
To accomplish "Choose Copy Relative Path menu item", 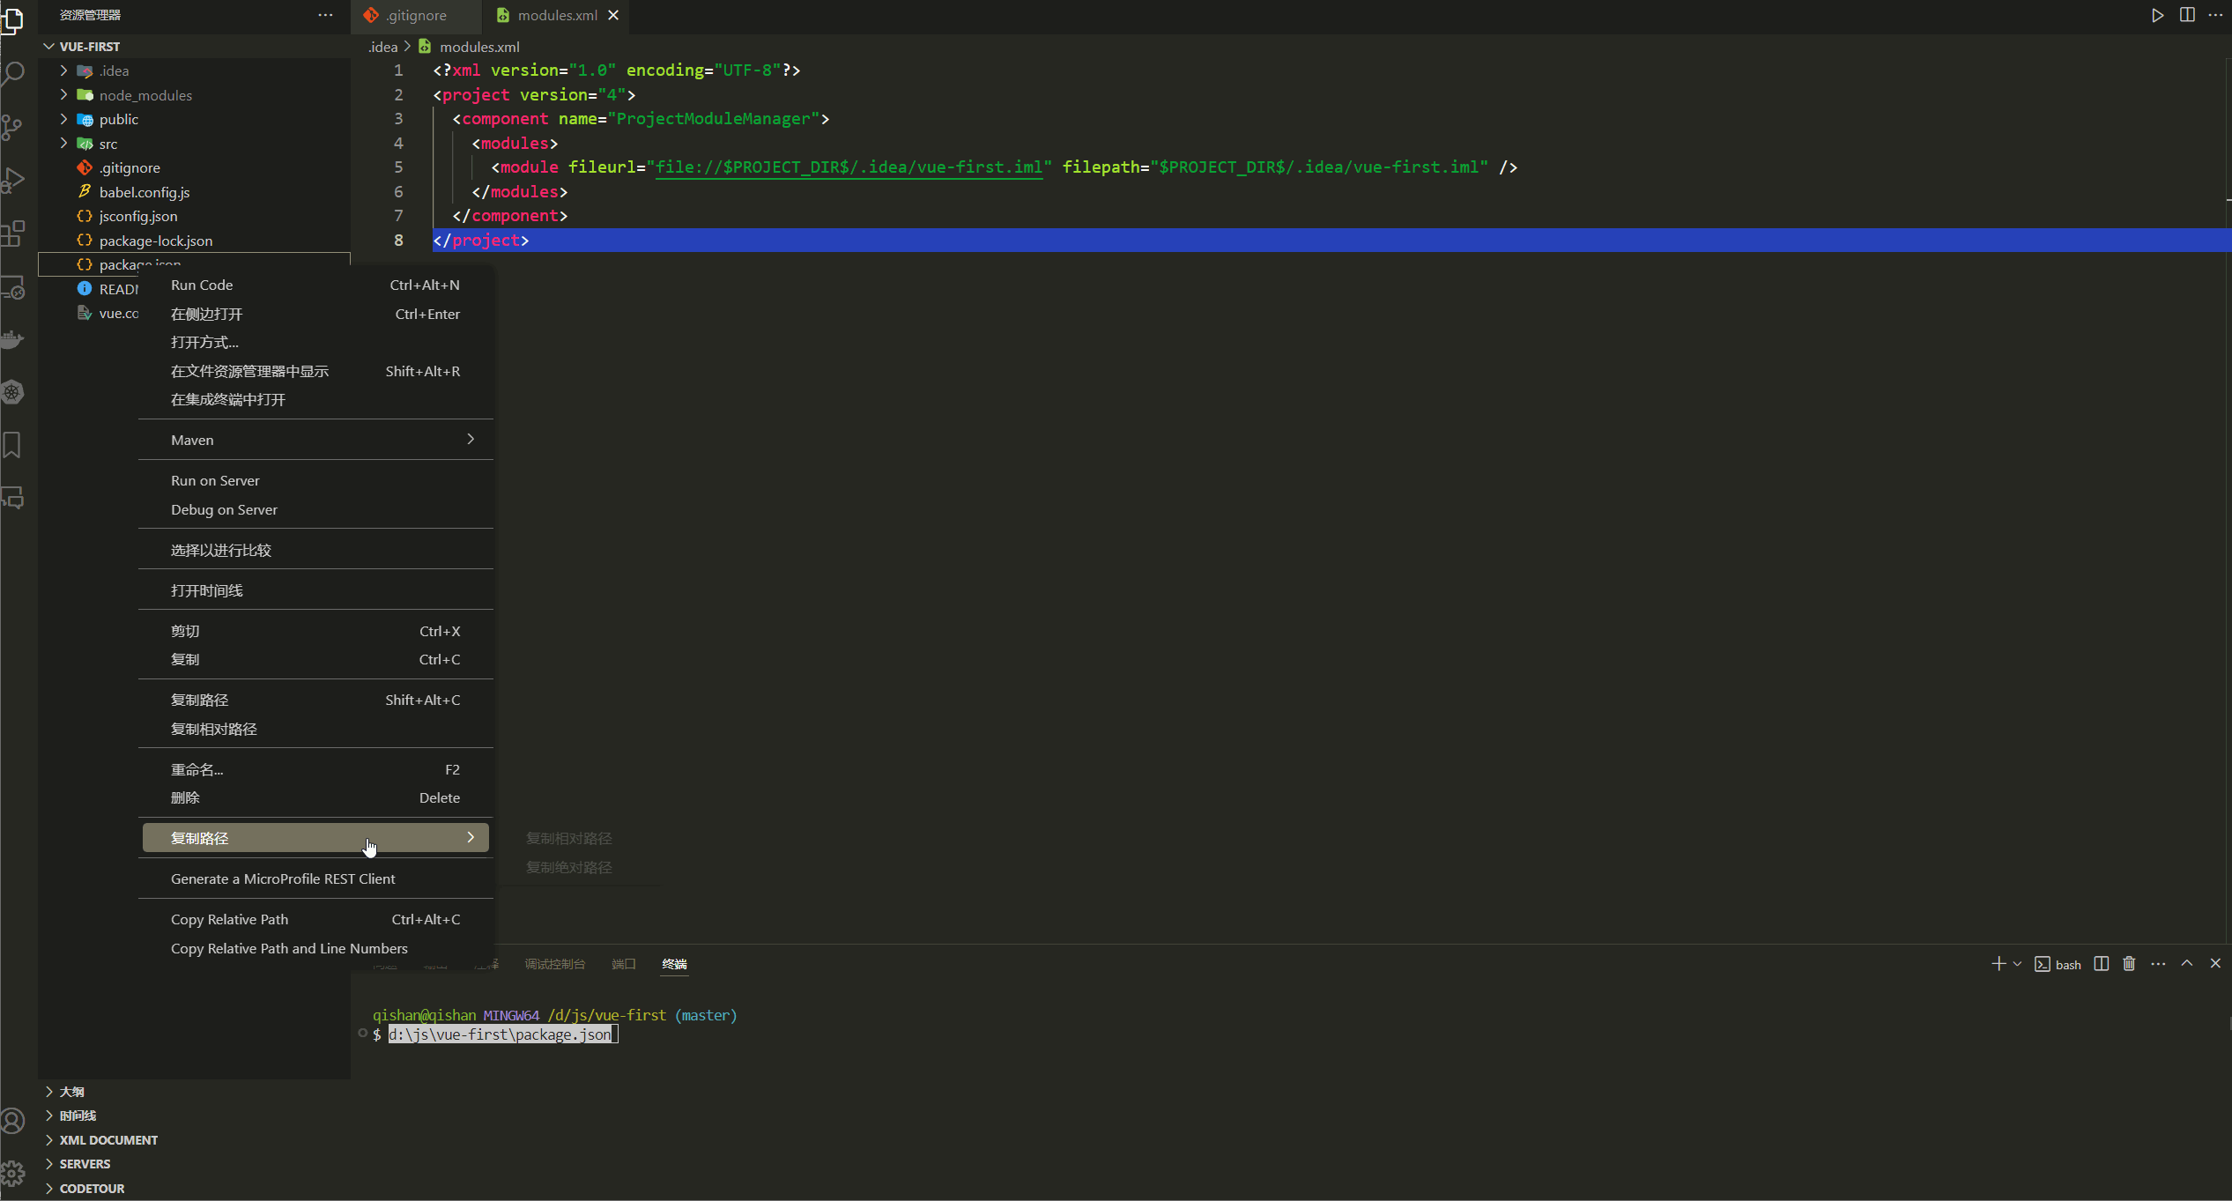I will (229, 920).
